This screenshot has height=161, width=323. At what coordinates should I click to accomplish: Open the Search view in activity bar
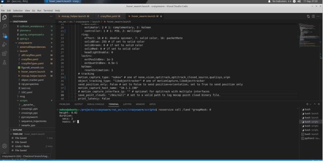[x=4, y=26]
